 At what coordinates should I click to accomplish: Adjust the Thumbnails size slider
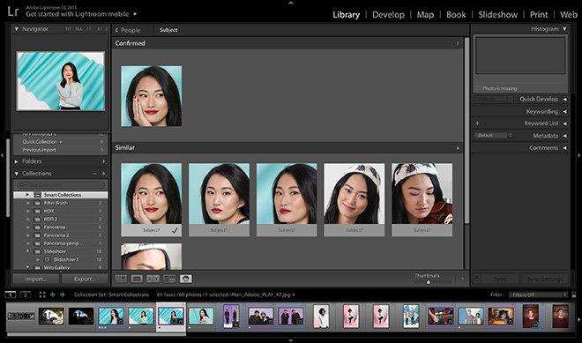(429, 282)
